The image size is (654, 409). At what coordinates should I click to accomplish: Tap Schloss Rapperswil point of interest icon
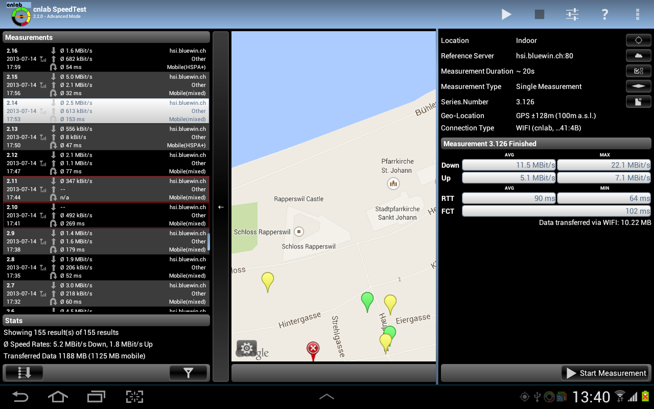pos(299,232)
